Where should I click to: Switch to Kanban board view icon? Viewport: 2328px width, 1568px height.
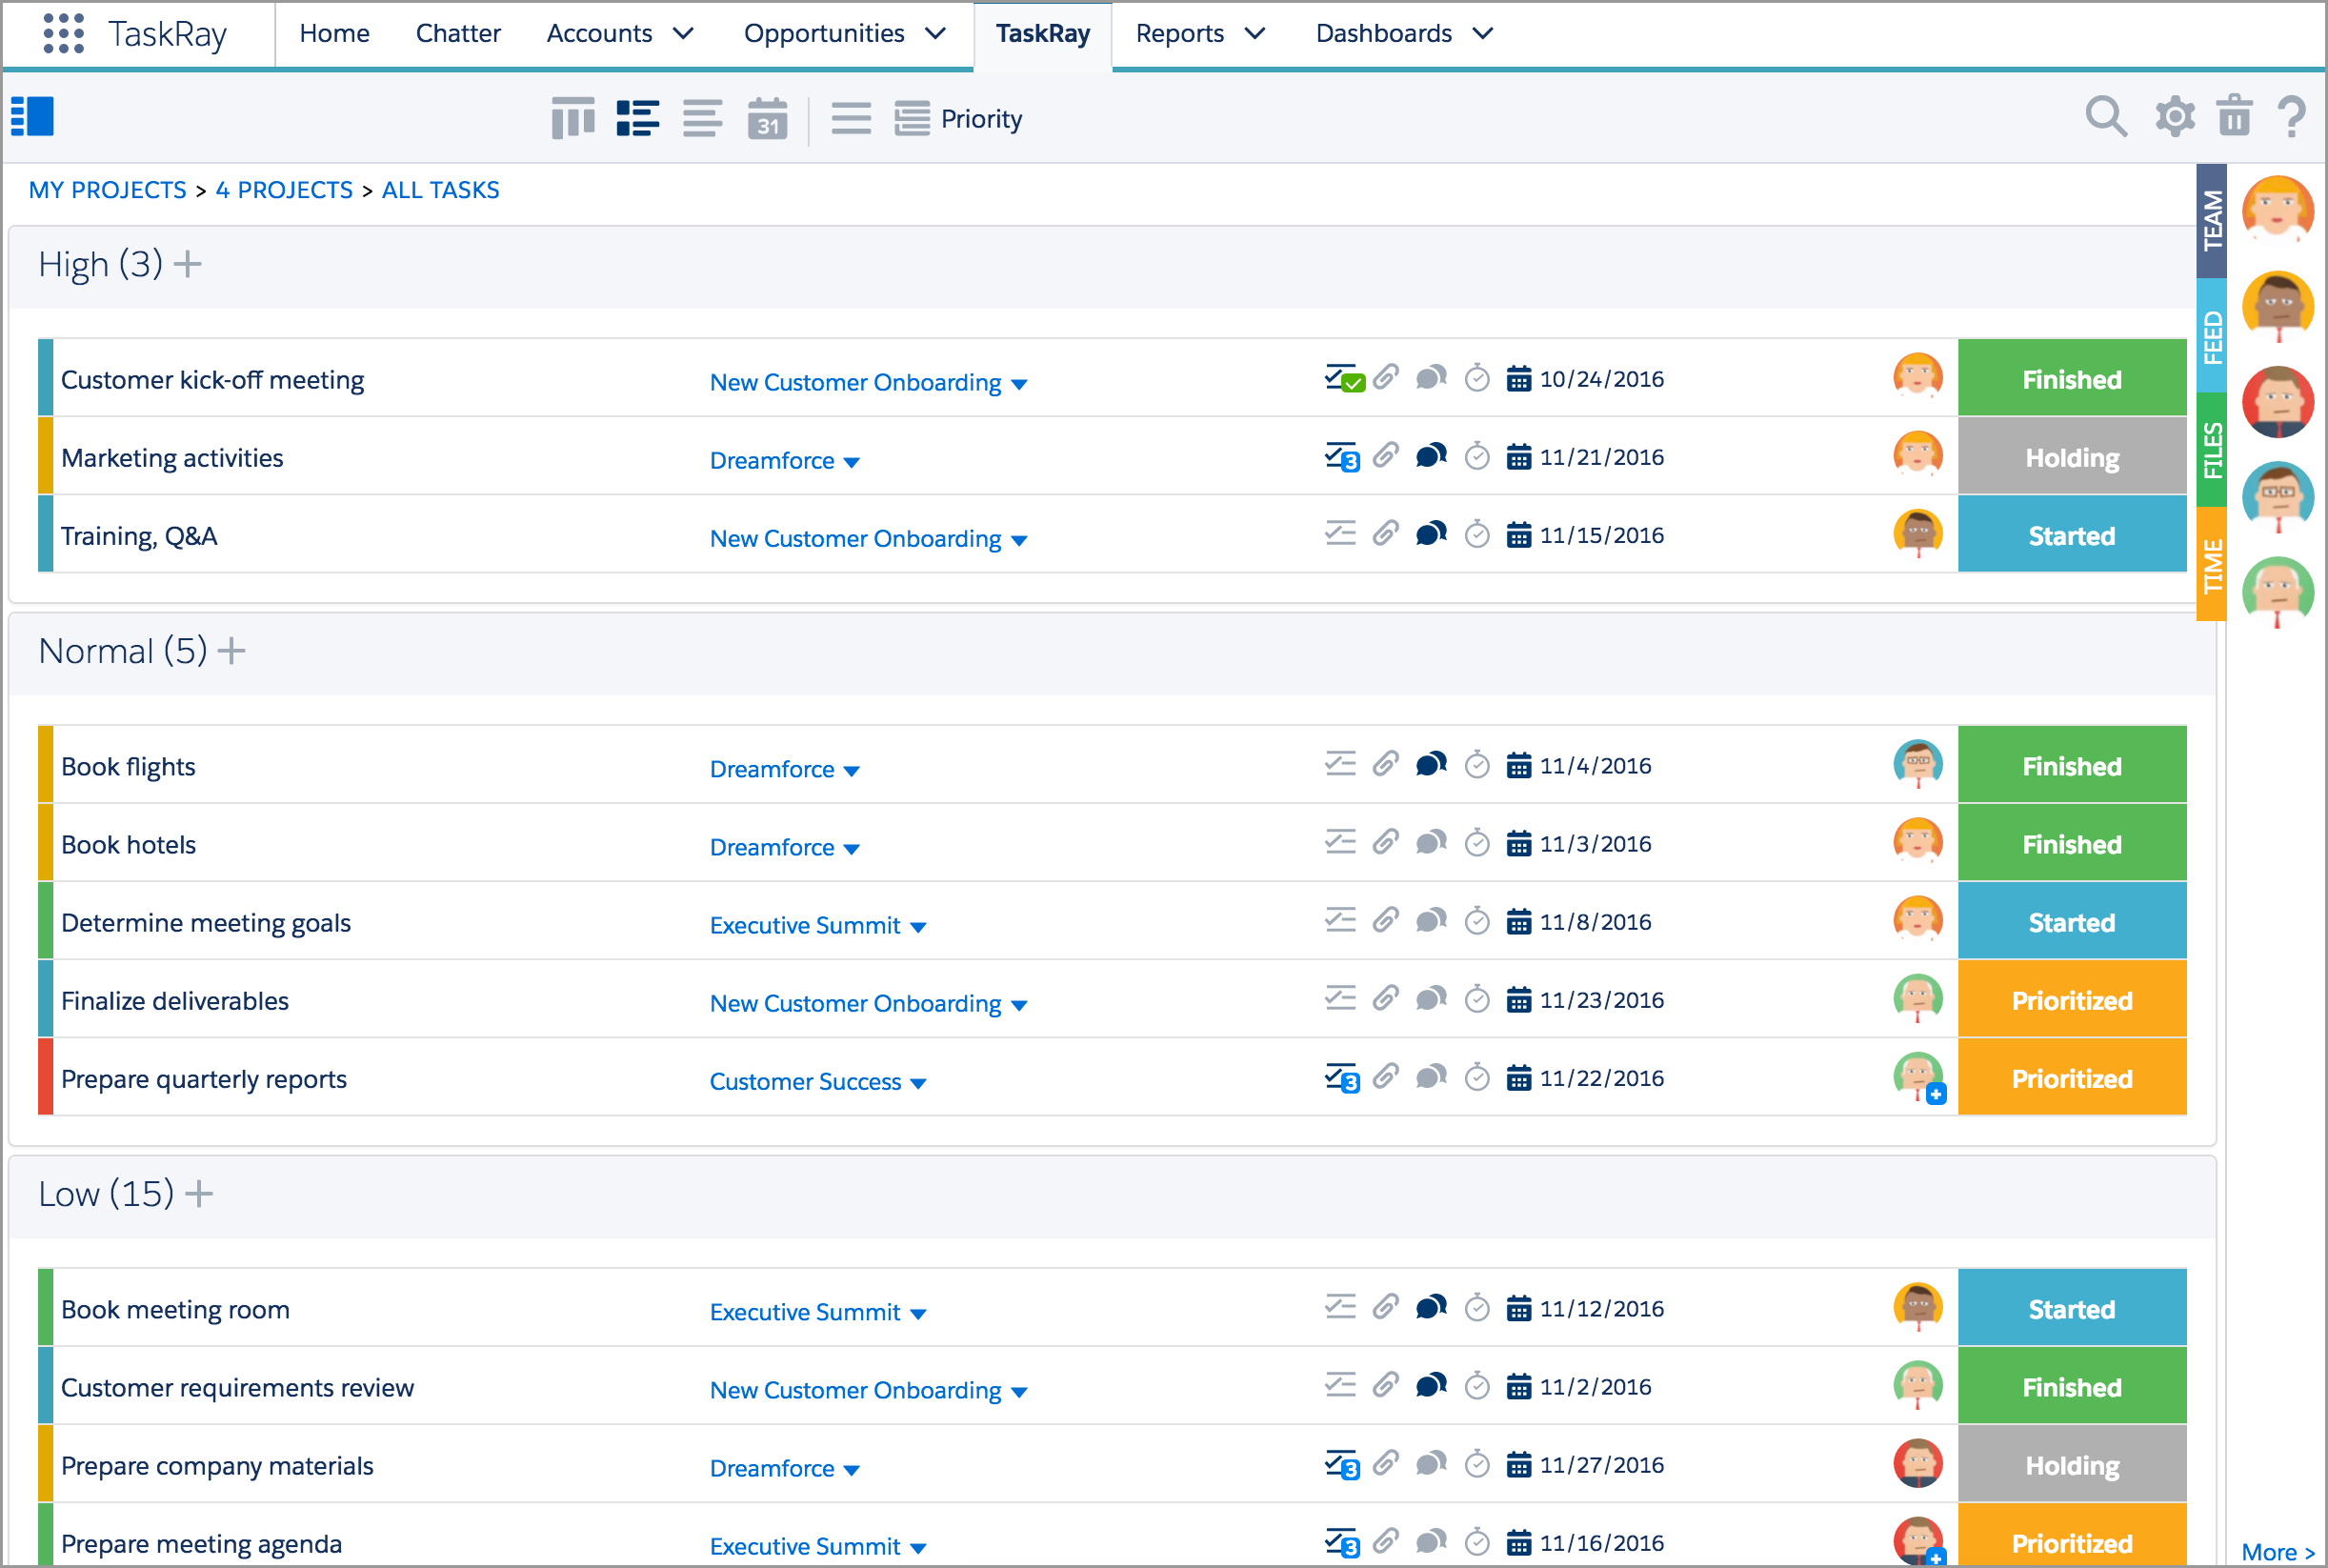[573, 118]
